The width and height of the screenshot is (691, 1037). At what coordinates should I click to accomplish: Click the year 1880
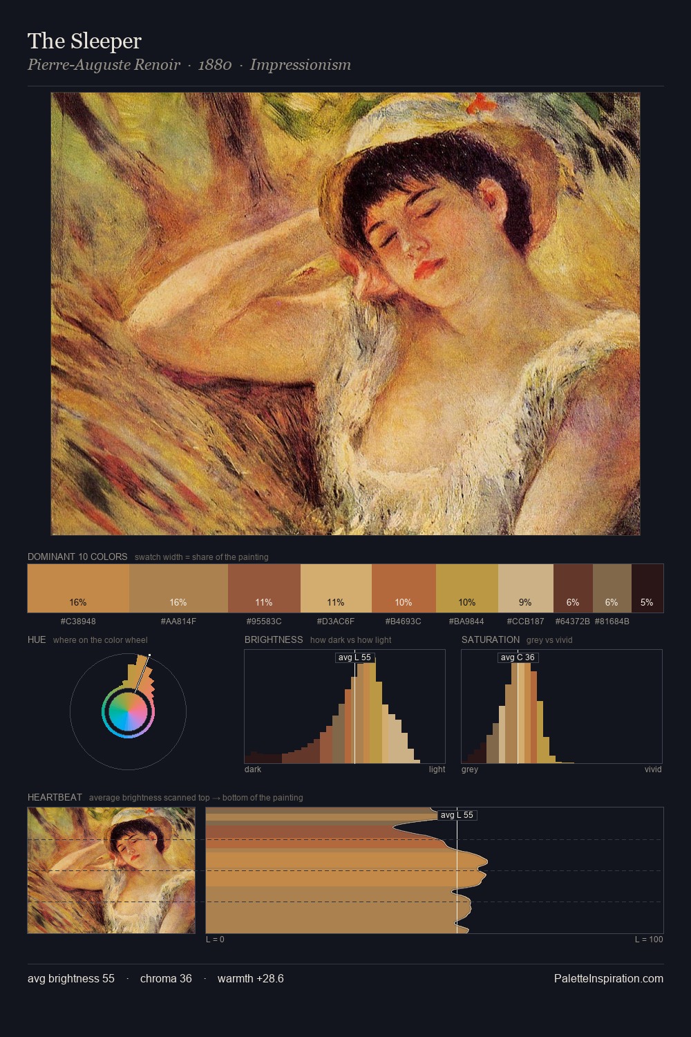pyautogui.click(x=215, y=65)
